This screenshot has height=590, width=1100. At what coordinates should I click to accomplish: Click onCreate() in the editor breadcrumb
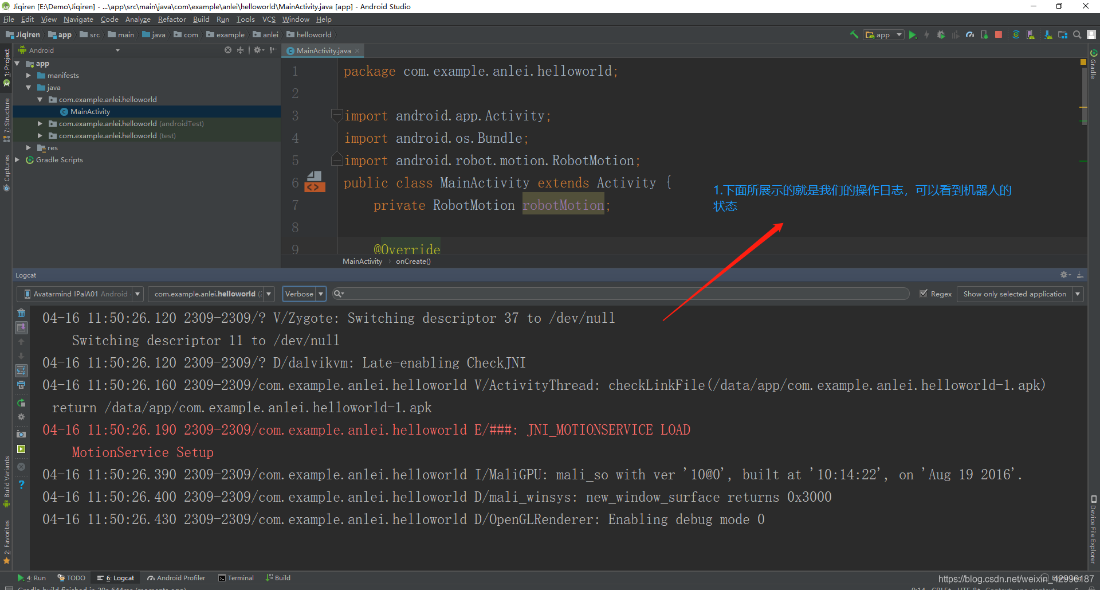pos(413,261)
